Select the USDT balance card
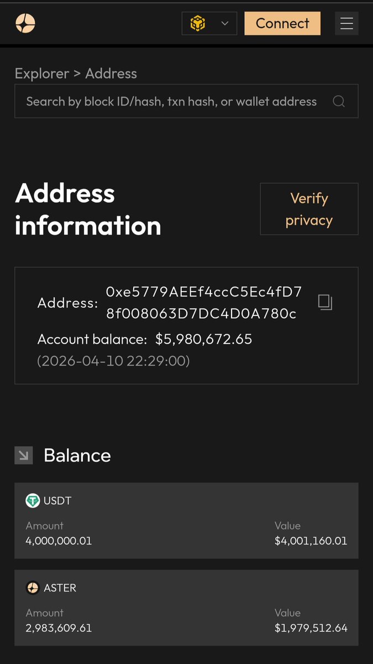Viewport: 373px width, 664px height. pyautogui.click(x=186, y=520)
